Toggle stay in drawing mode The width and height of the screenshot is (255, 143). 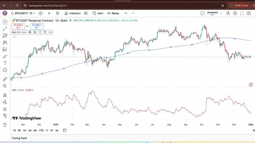5,102
